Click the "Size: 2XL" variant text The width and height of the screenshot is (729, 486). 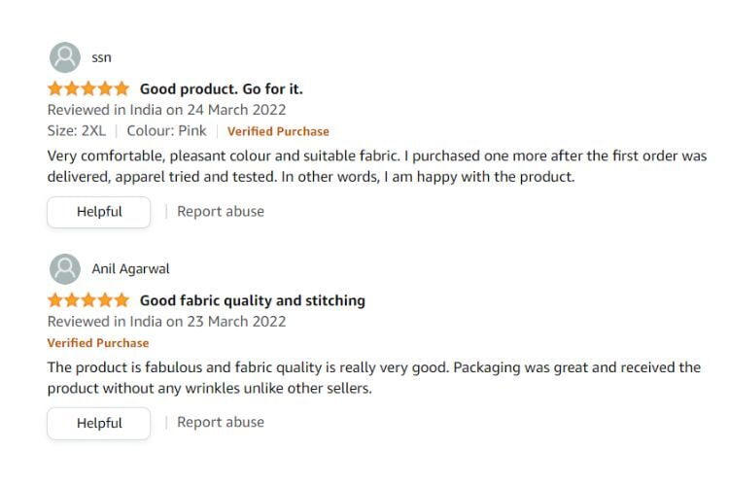pyautogui.click(x=77, y=131)
